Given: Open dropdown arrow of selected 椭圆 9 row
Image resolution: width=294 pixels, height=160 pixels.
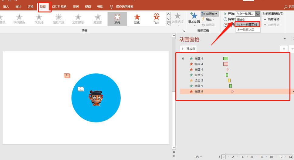Looking at the screenshot, I should point(293,92).
